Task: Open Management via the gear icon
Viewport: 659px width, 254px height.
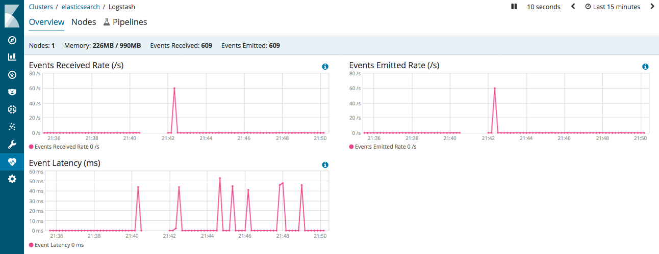Action: 12,179
